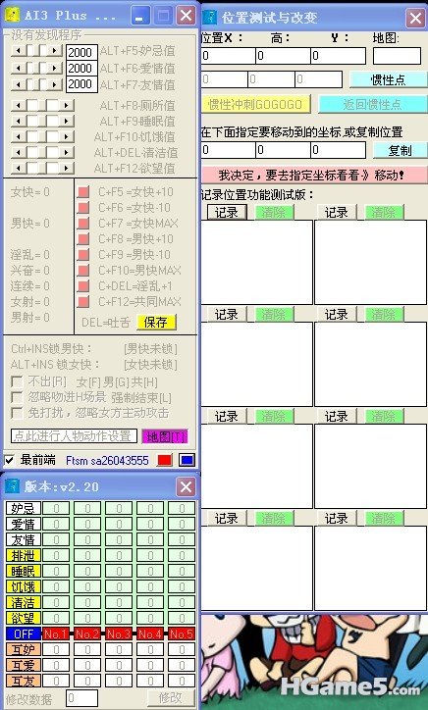The height and width of the screenshot is (710, 428).
Task: Click the orange 互妒 row label
Action: (24, 649)
